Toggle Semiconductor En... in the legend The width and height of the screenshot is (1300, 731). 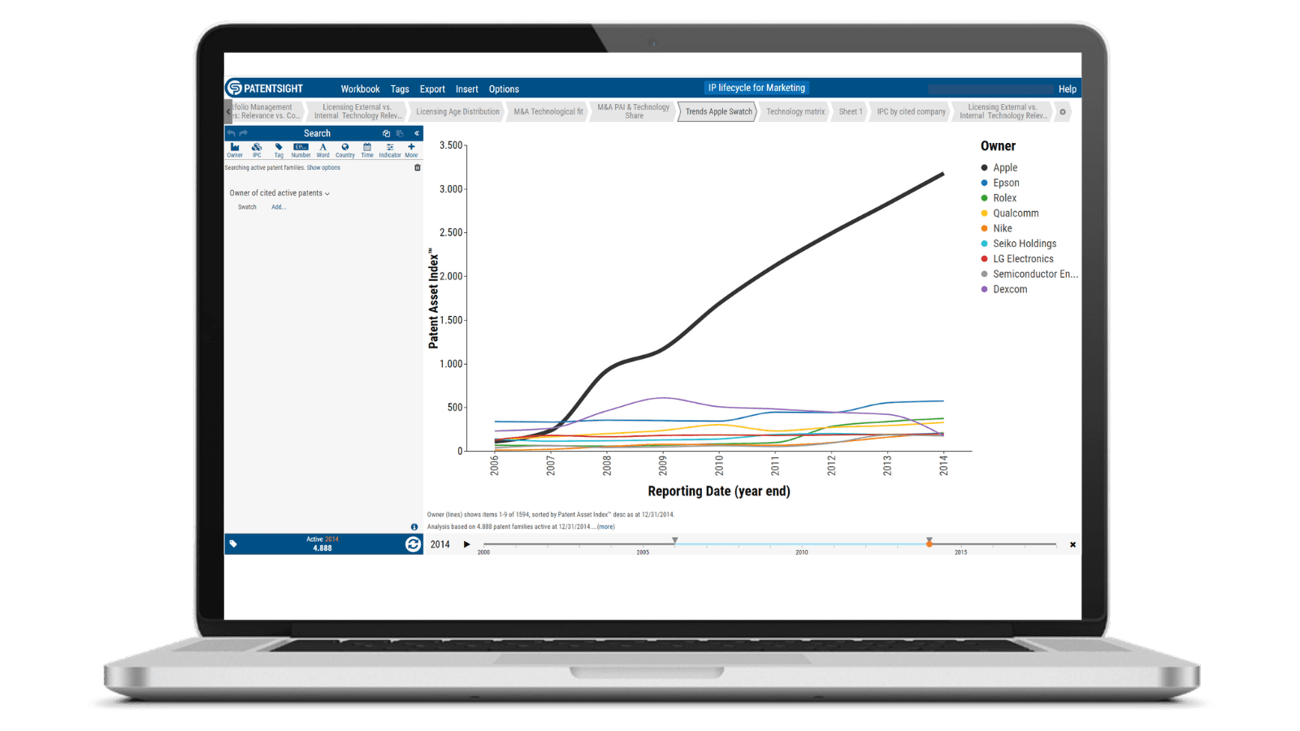tap(1029, 274)
